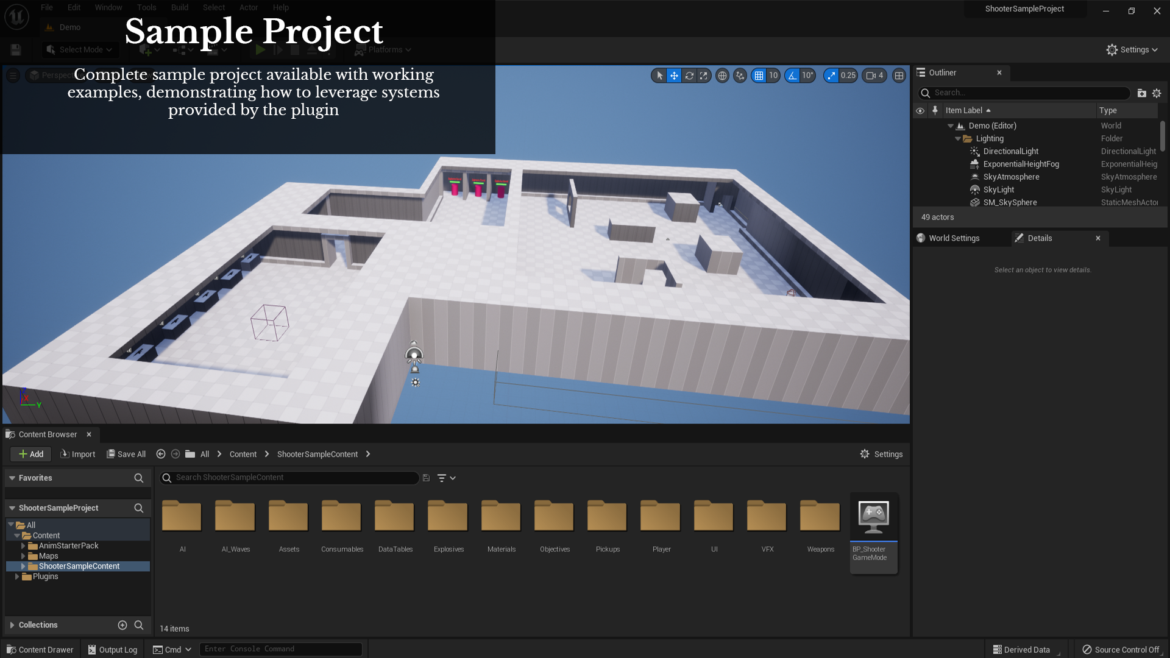
Task: Collapse the ShooterSampleProject section
Action: point(12,508)
